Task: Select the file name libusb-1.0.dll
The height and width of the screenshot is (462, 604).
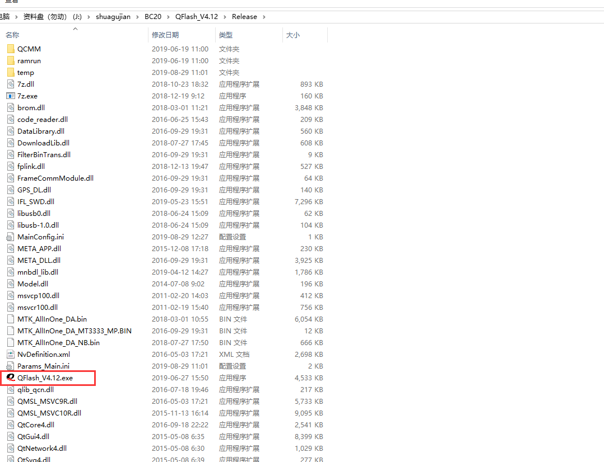Action: click(38, 225)
